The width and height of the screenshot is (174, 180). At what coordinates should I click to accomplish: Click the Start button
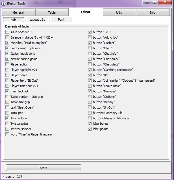point(43,168)
